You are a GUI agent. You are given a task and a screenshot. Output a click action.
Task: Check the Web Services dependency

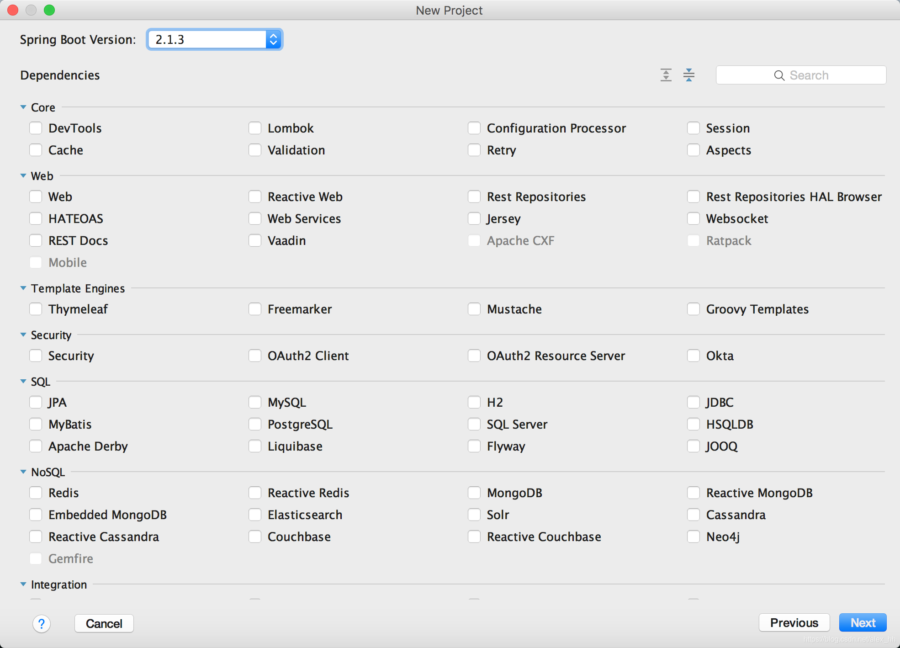[x=255, y=218]
